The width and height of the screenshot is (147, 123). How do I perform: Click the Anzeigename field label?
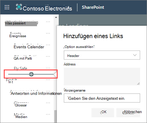click(75, 90)
